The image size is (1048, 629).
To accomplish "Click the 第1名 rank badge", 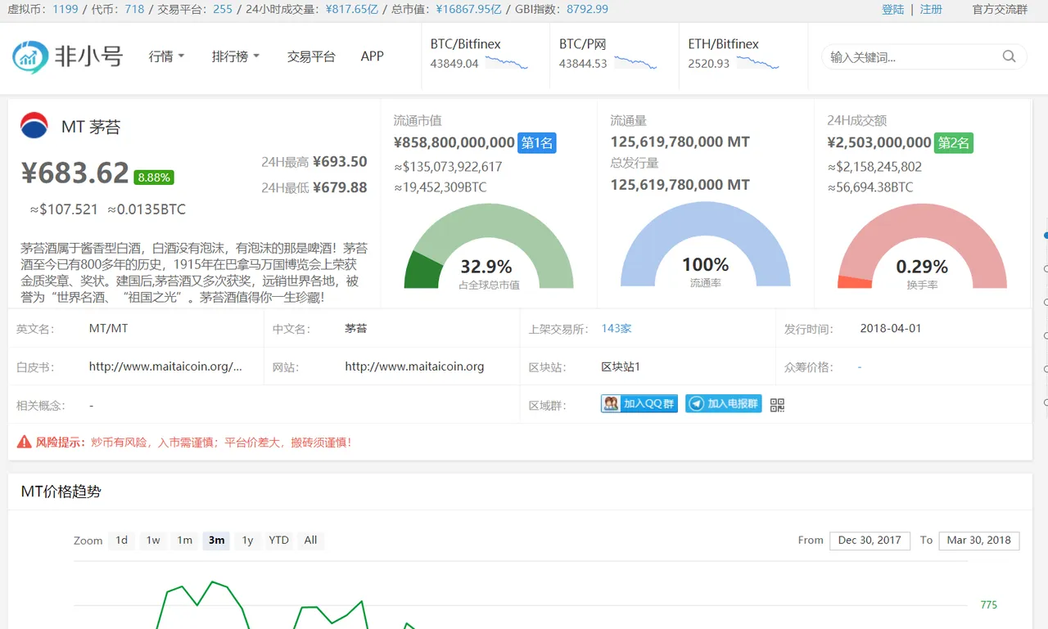I will click(x=537, y=143).
